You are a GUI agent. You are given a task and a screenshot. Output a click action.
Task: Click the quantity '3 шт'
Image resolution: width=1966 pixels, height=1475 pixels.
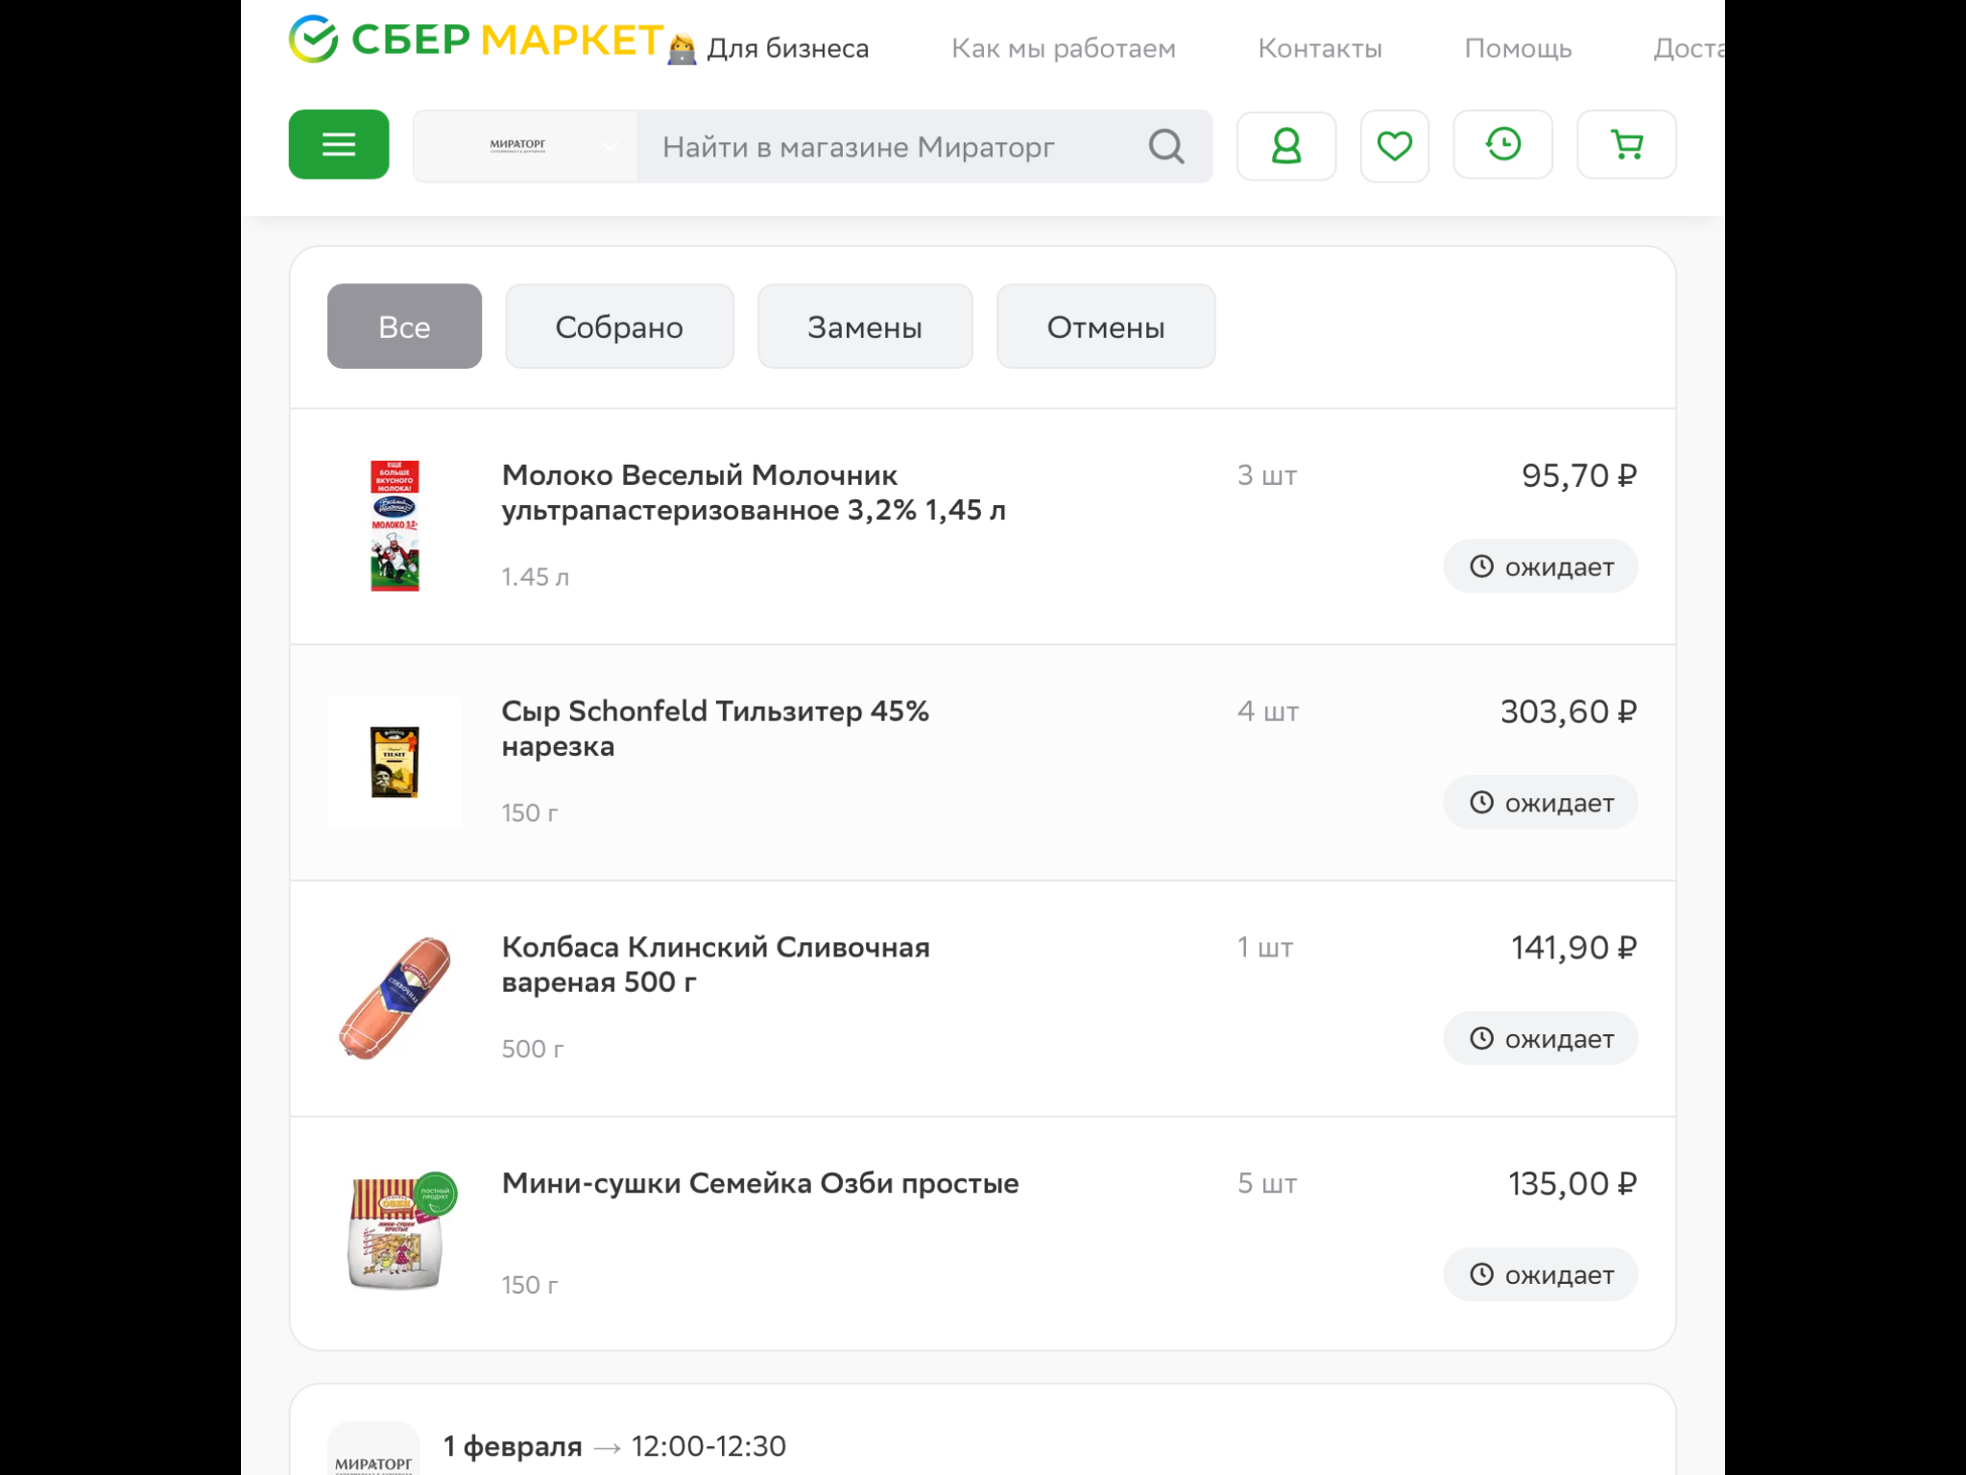[x=1267, y=475]
